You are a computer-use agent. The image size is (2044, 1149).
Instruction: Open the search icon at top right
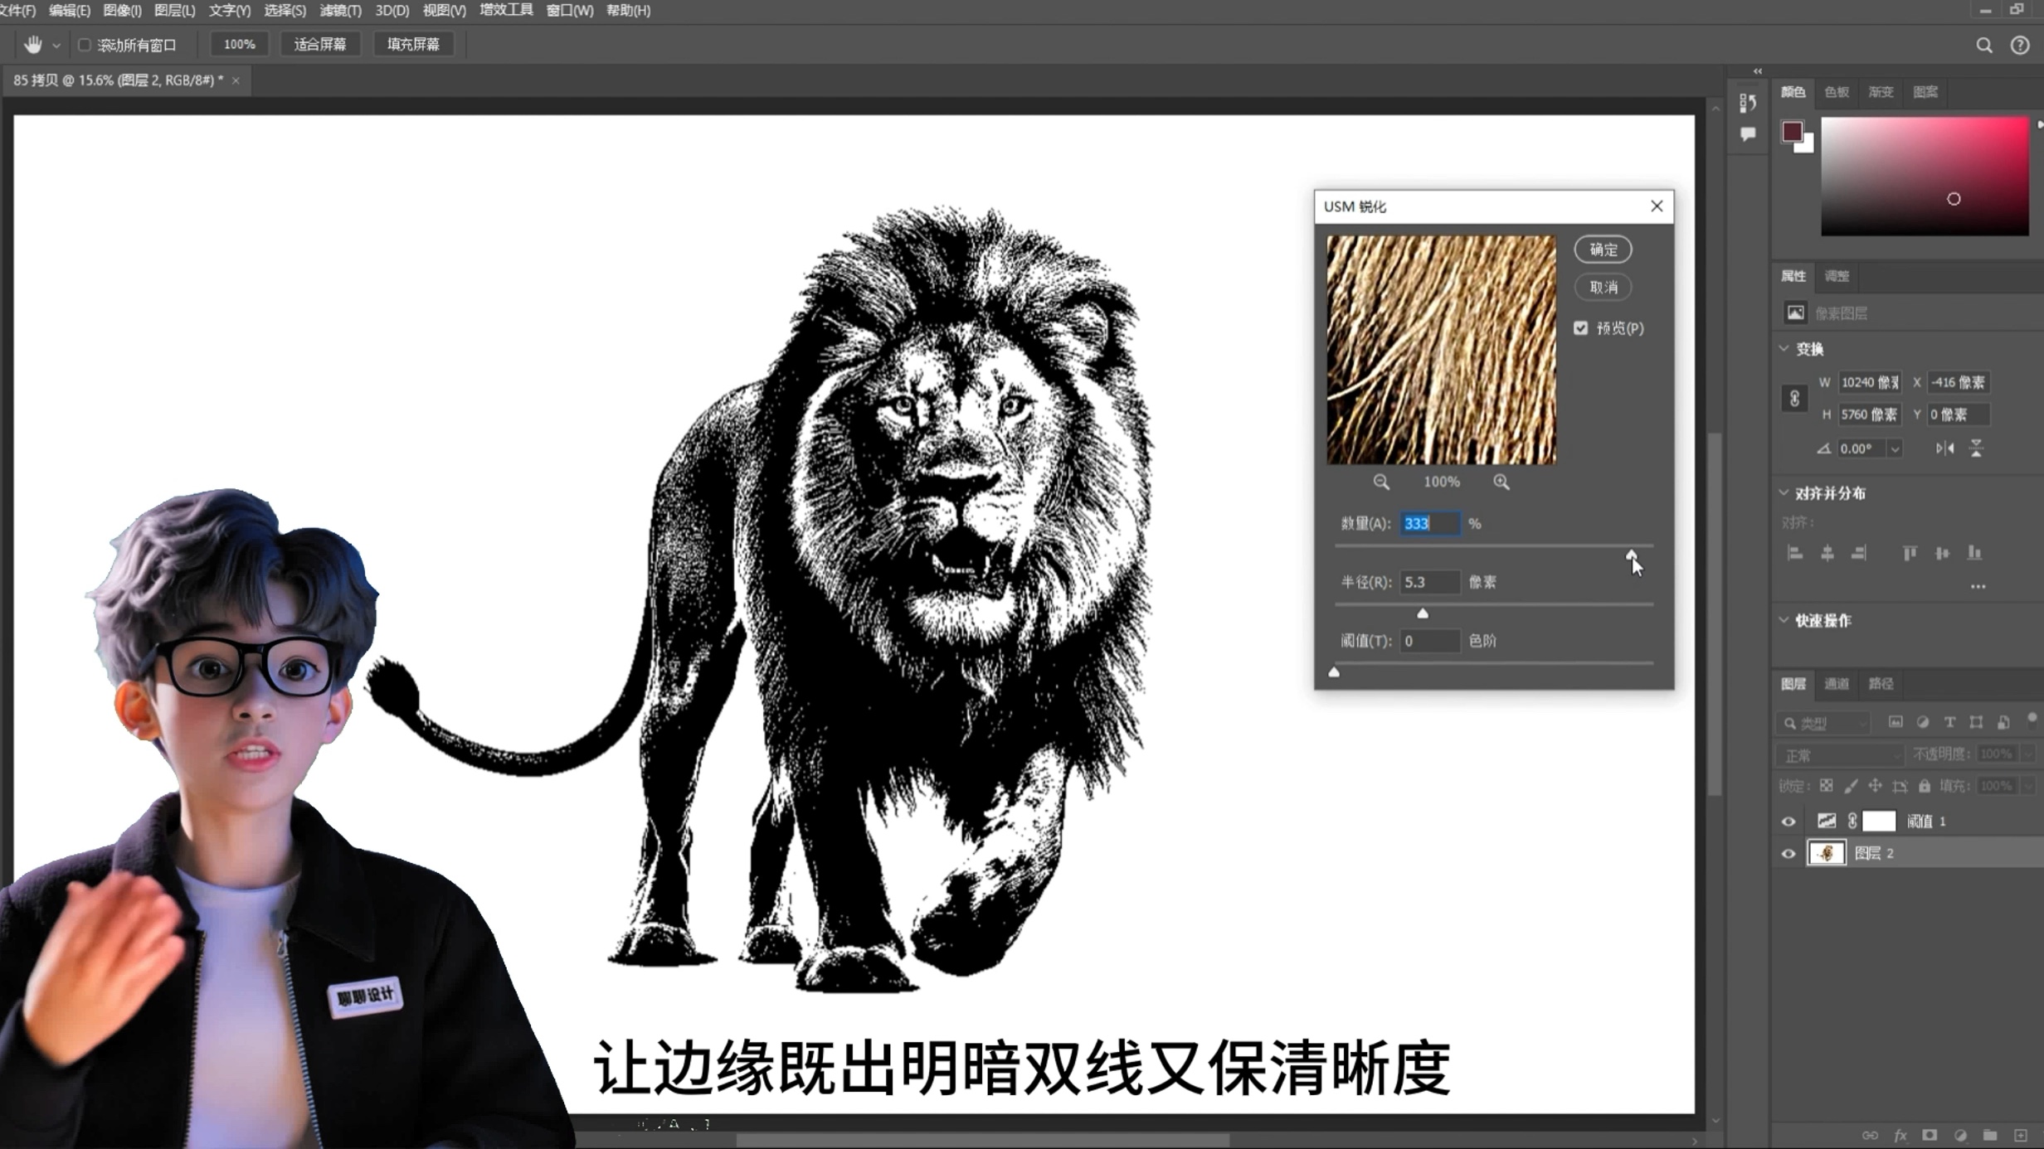click(x=1983, y=46)
